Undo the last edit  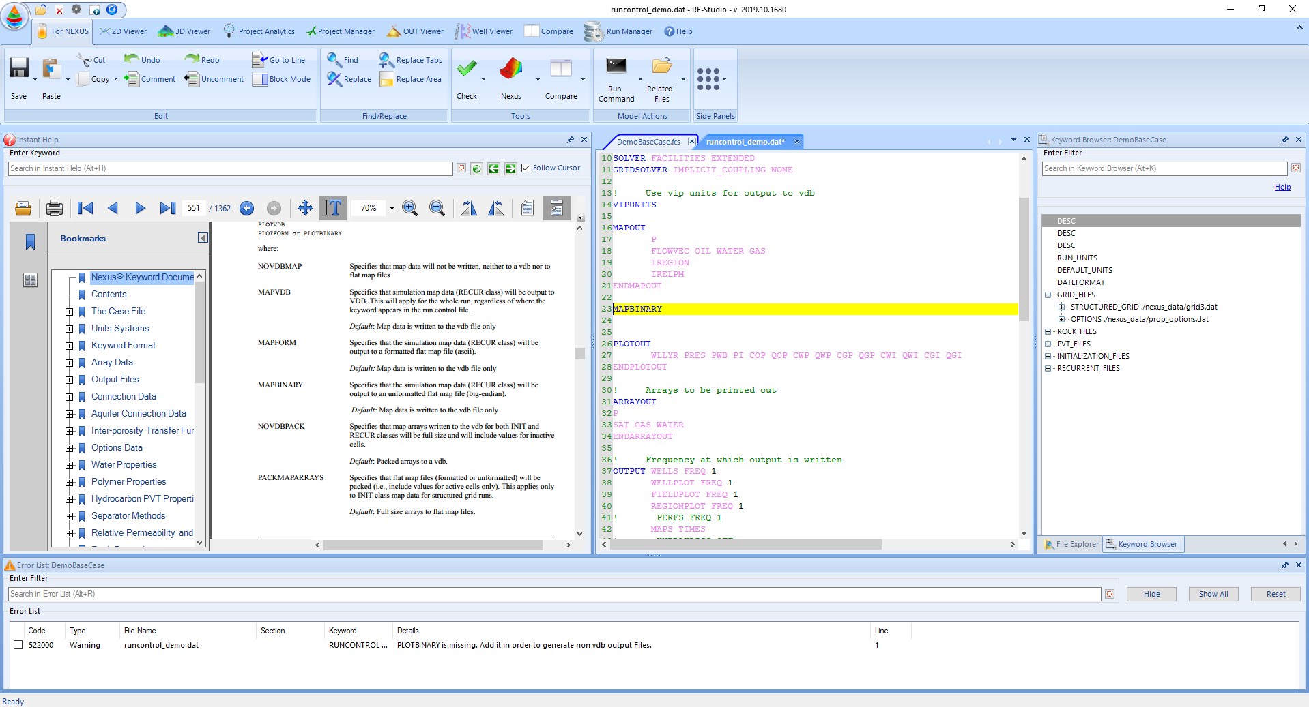click(142, 60)
